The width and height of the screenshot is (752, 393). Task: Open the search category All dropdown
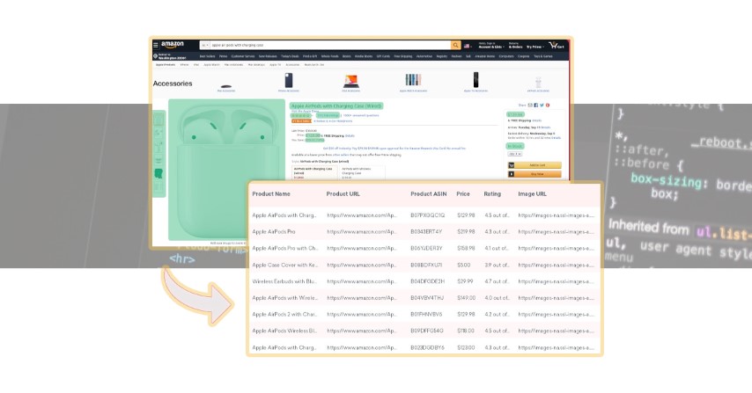tap(205, 45)
